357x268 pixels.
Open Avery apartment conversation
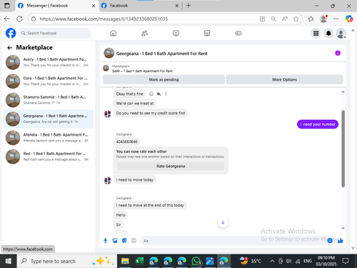tap(49, 62)
